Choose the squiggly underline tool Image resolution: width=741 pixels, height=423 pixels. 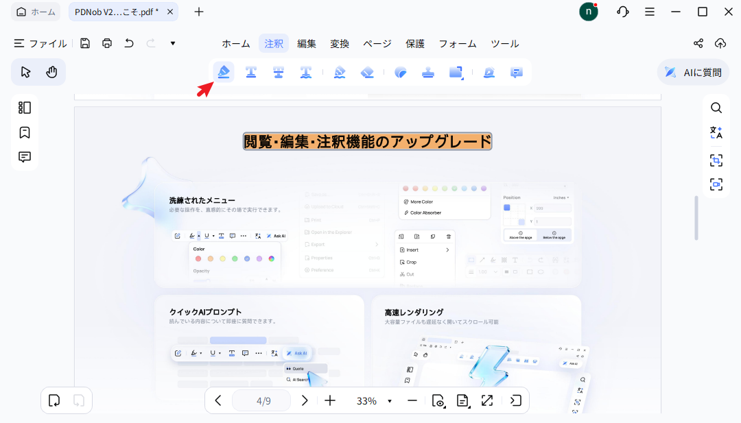pyautogui.click(x=305, y=71)
